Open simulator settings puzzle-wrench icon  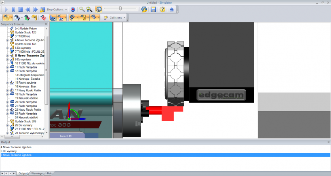144,9
